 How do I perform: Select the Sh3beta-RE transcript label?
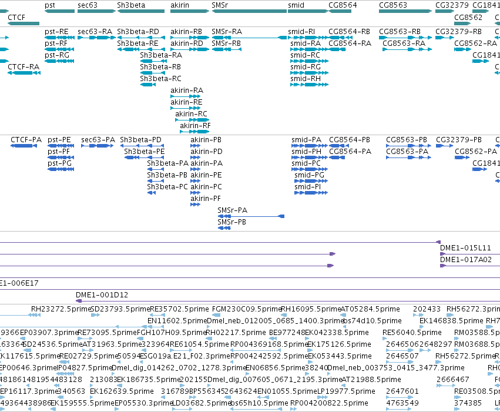(137, 43)
